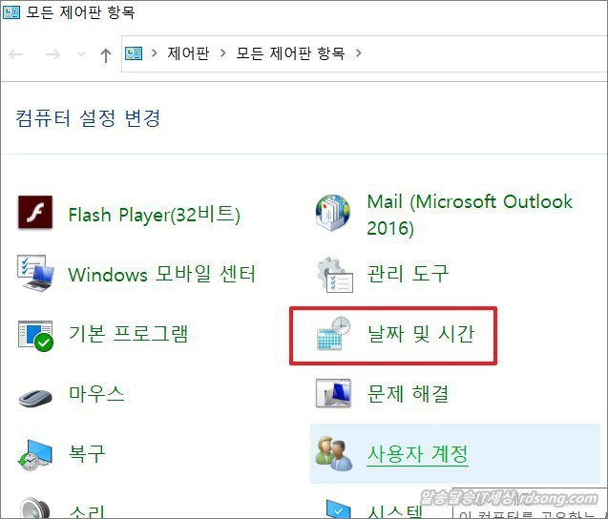The height and width of the screenshot is (519, 608).
Task: Open the 마우스 icon
Action: click(x=35, y=393)
